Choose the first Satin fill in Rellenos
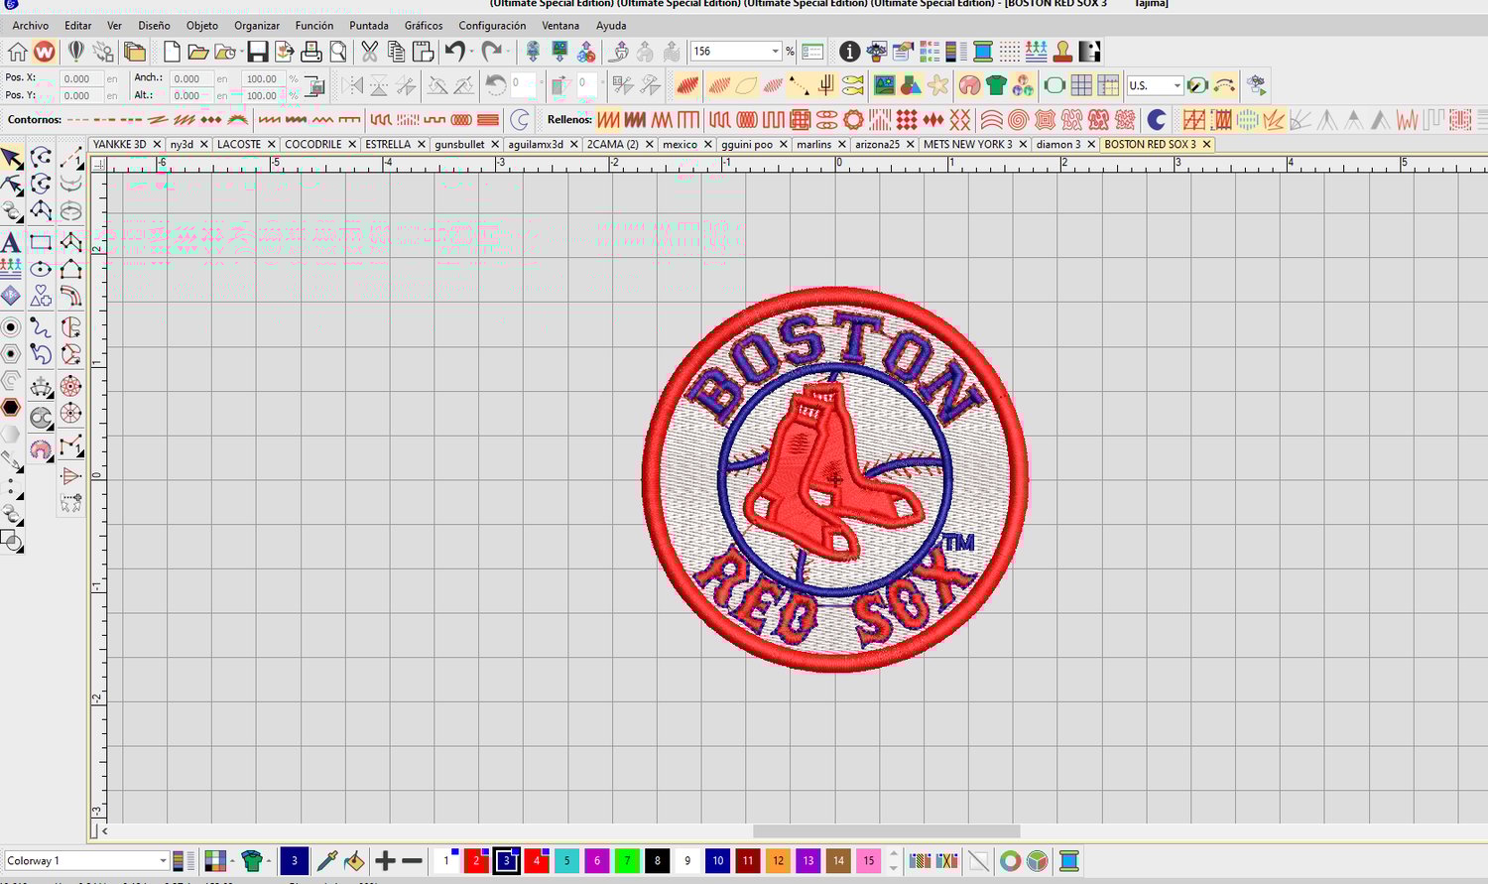Image resolution: width=1488 pixels, height=884 pixels. click(x=608, y=120)
